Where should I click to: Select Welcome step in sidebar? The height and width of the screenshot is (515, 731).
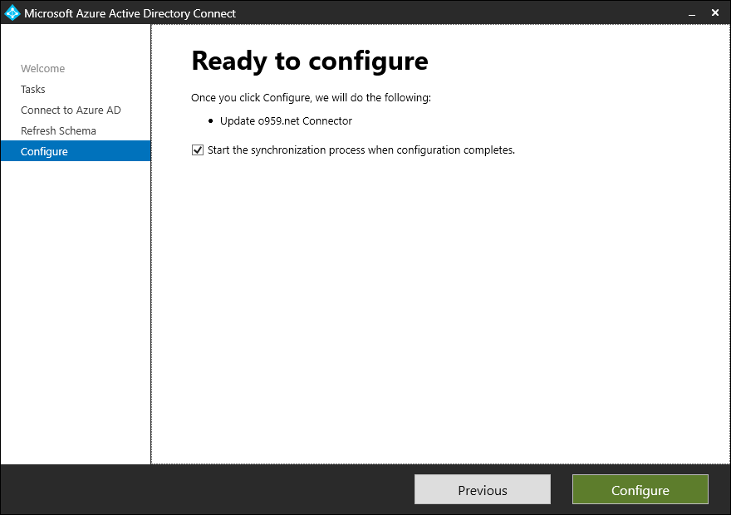(x=43, y=68)
